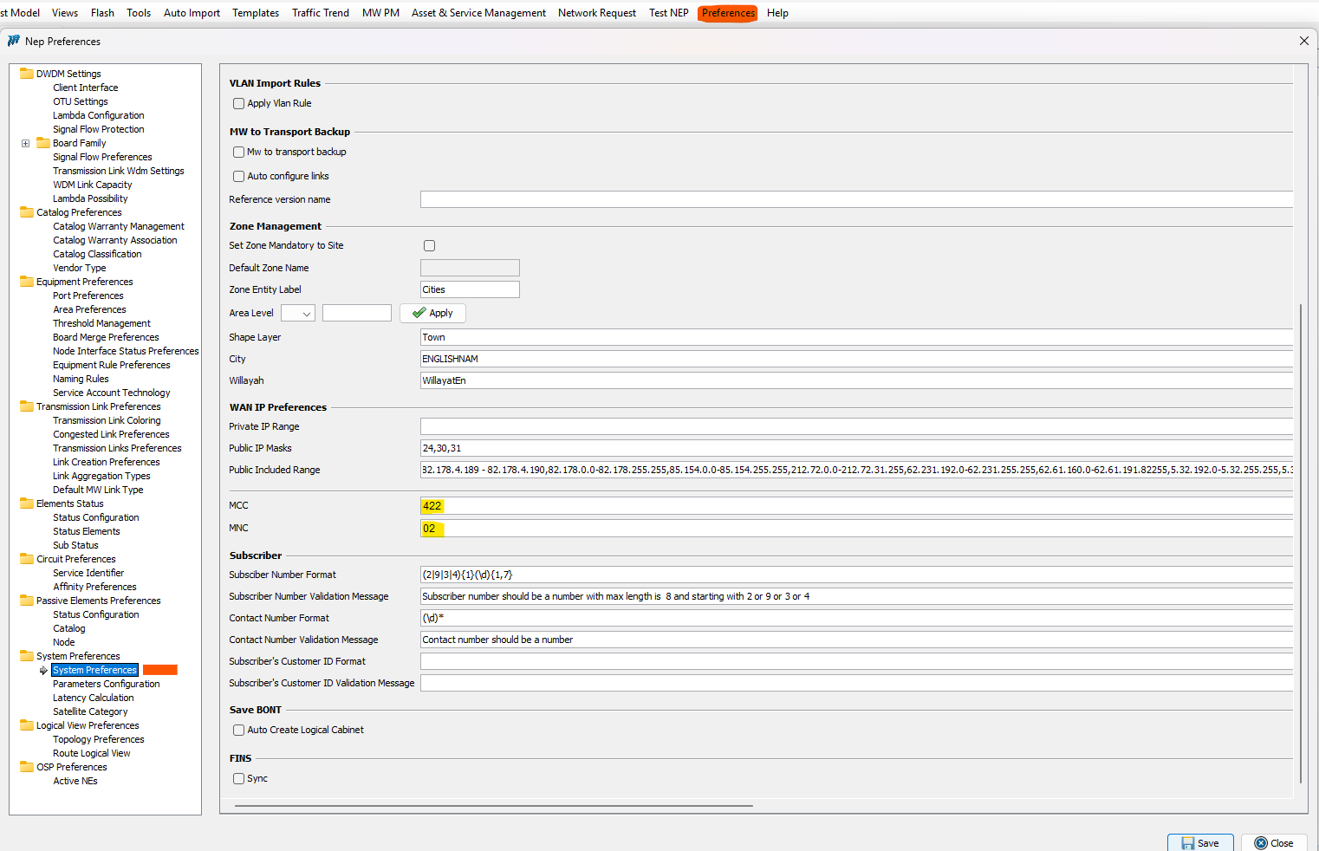Open the Asset & Service Management menu

[x=478, y=13]
